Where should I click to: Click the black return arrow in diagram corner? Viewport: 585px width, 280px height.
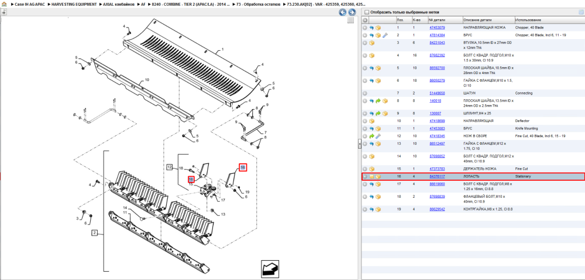(270, 268)
